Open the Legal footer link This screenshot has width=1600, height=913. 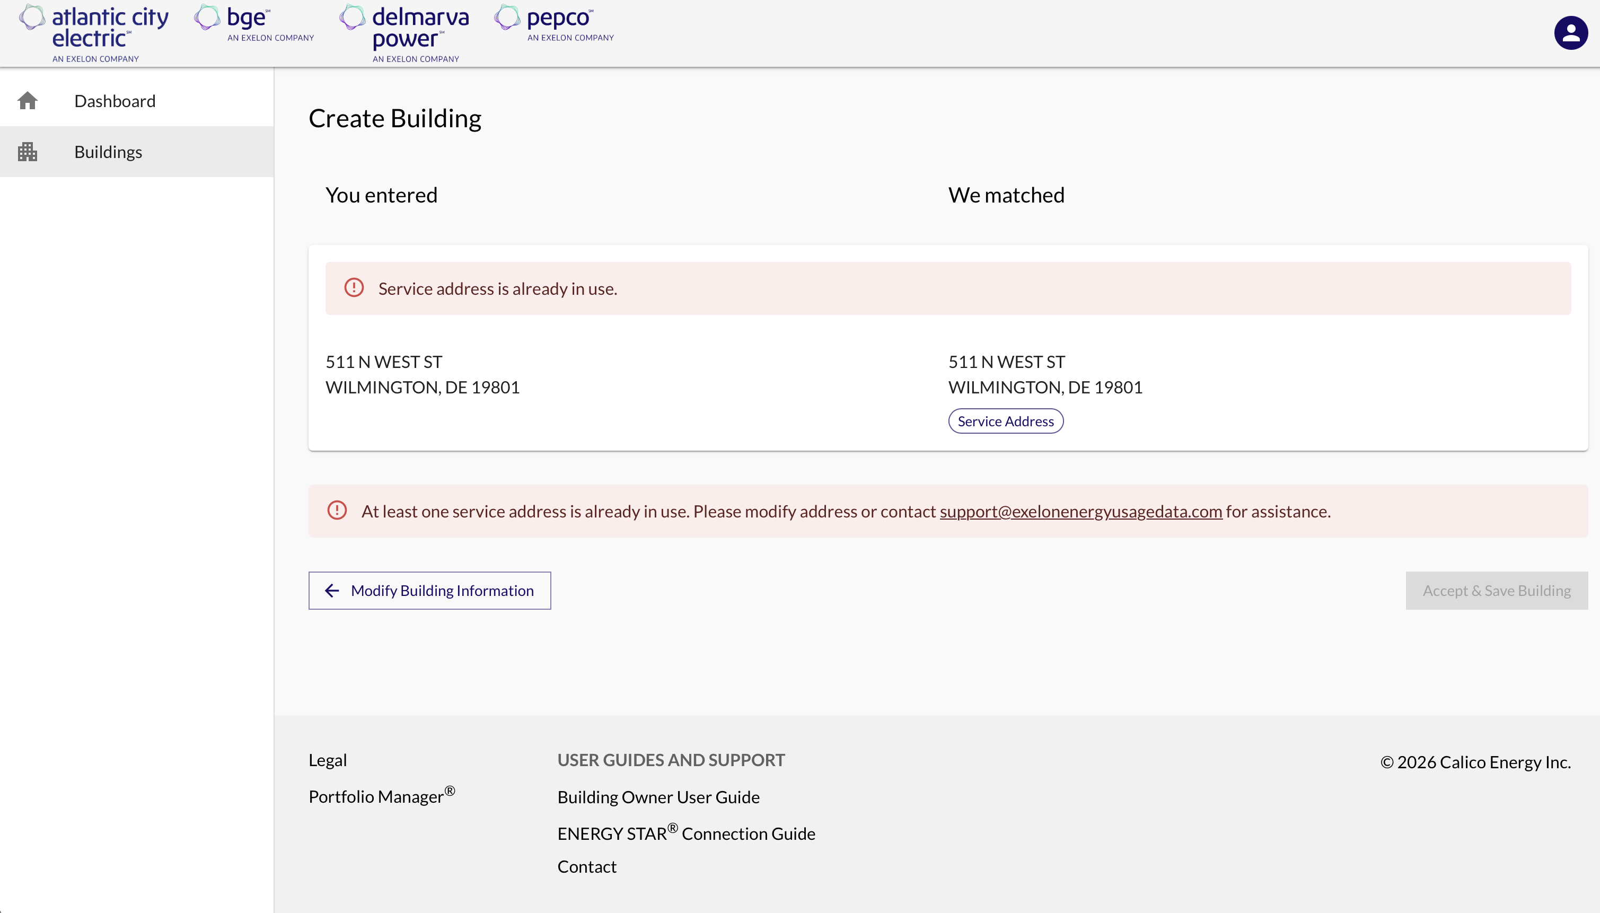[x=327, y=760]
